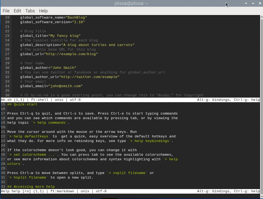Image resolution: width=263 pixels, height=199 pixels.
Task: Click "ft:markdown" in the help status bar
Action: pos(62,191)
